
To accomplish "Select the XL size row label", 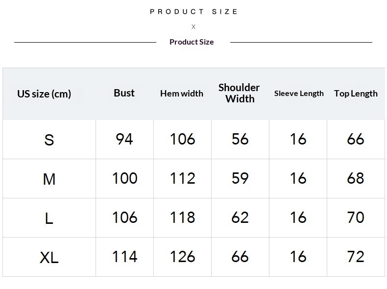I will tap(49, 258).
